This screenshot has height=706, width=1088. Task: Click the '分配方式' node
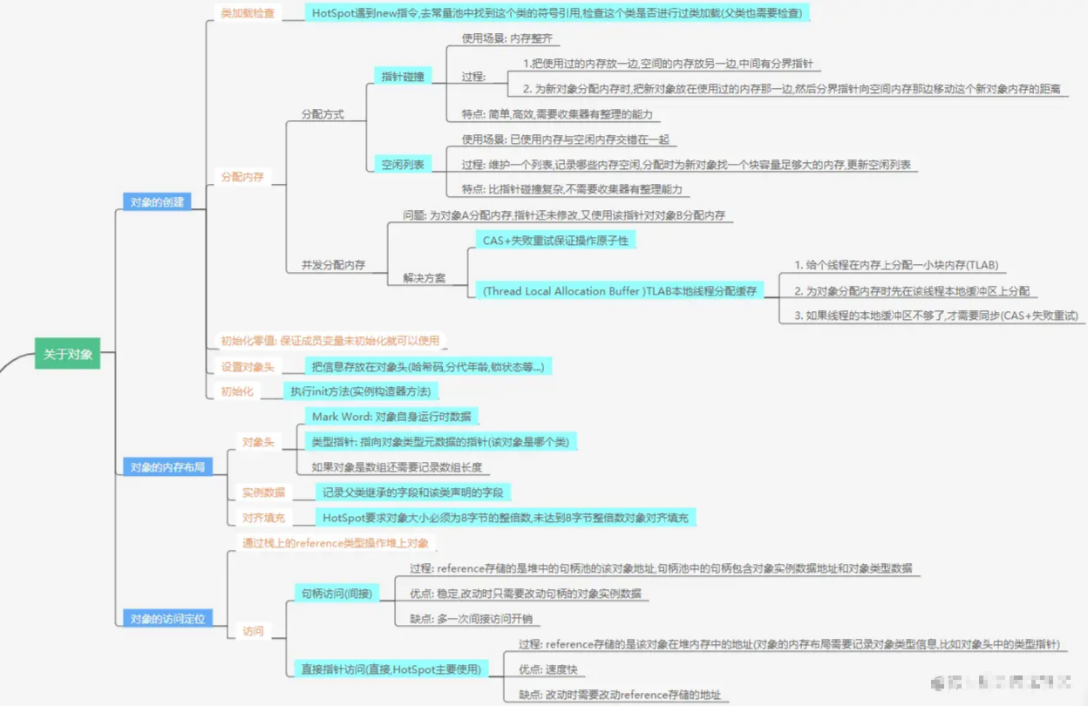click(x=323, y=114)
